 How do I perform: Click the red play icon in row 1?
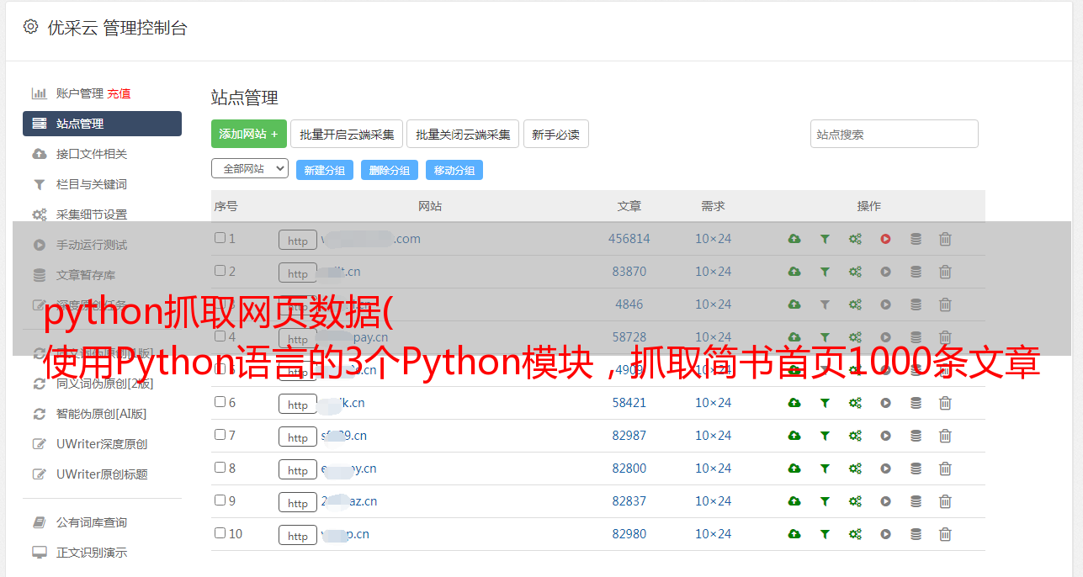[885, 239]
